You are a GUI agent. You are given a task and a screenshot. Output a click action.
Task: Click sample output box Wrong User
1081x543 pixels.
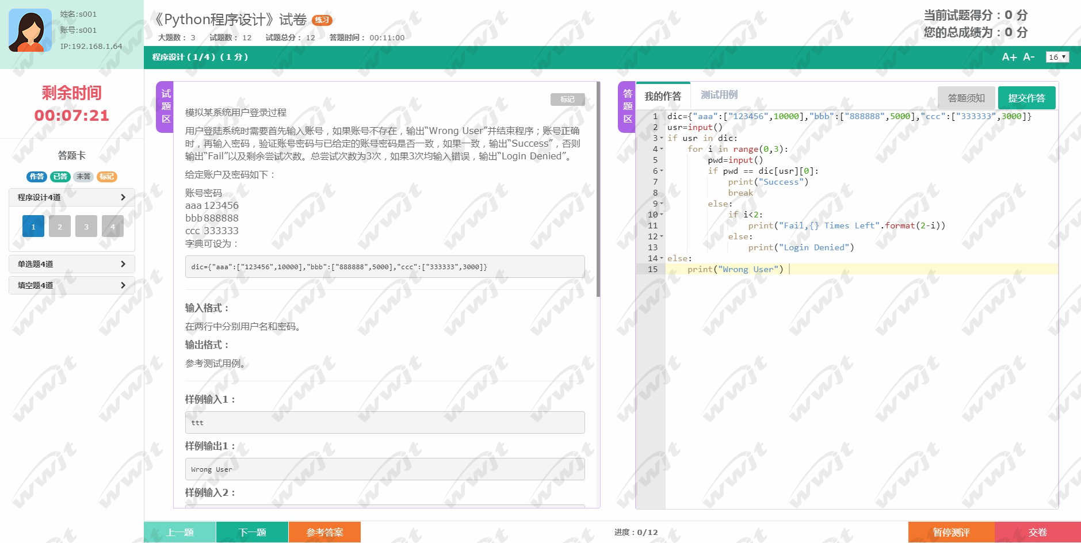coord(385,469)
